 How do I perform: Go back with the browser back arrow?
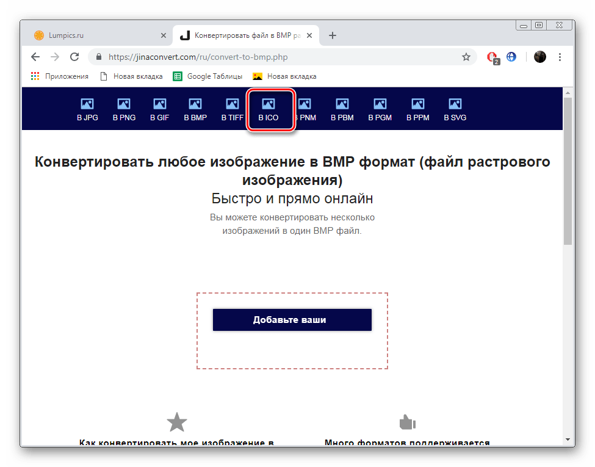35,57
